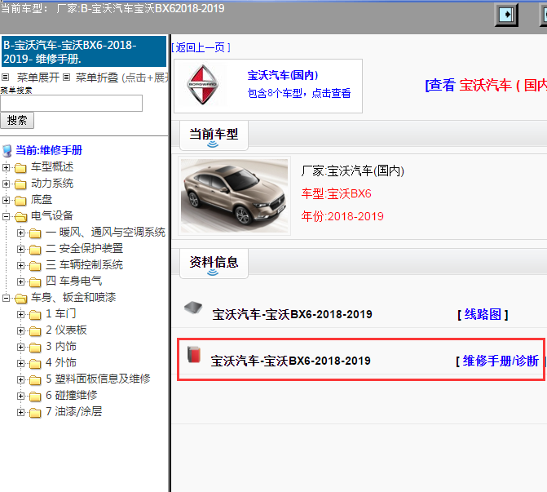Click the 暖风、通风与空调系统 folder icon

[35, 233]
